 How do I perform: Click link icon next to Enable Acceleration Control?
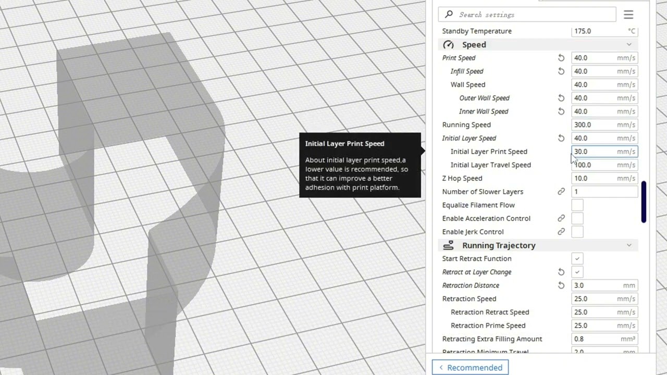(561, 218)
